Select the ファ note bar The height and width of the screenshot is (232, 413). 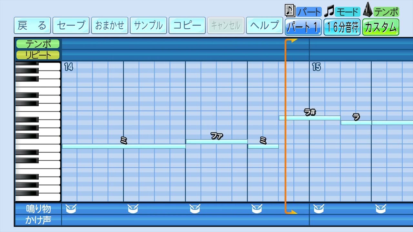click(x=217, y=141)
